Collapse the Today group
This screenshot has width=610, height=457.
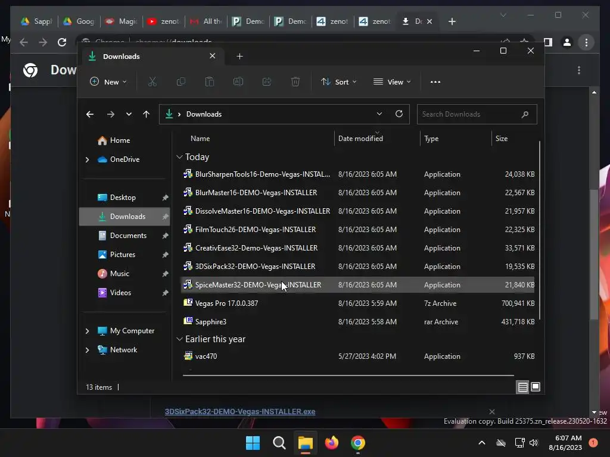pyautogui.click(x=179, y=157)
